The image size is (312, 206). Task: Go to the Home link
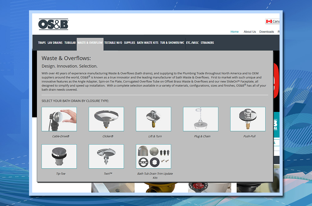pyautogui.click(x=234, y=32)
